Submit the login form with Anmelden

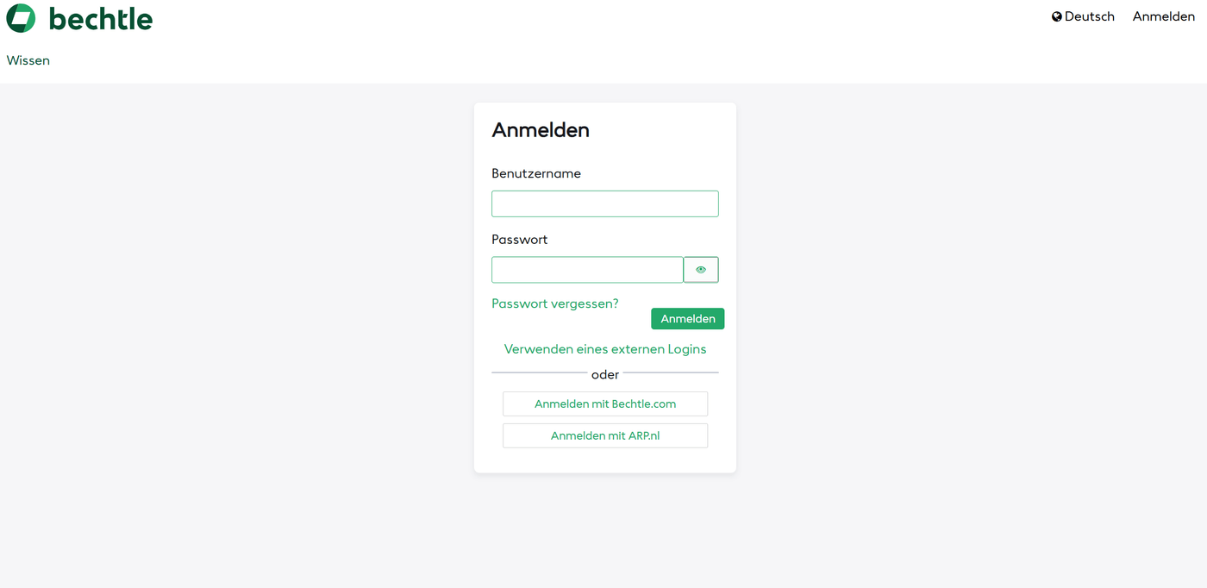[x=687, y=318]
